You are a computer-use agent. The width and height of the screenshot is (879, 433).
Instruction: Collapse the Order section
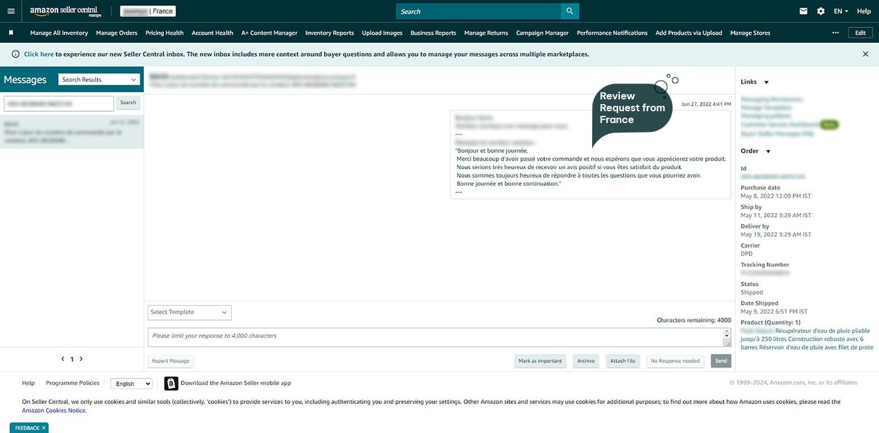[768, 151]
